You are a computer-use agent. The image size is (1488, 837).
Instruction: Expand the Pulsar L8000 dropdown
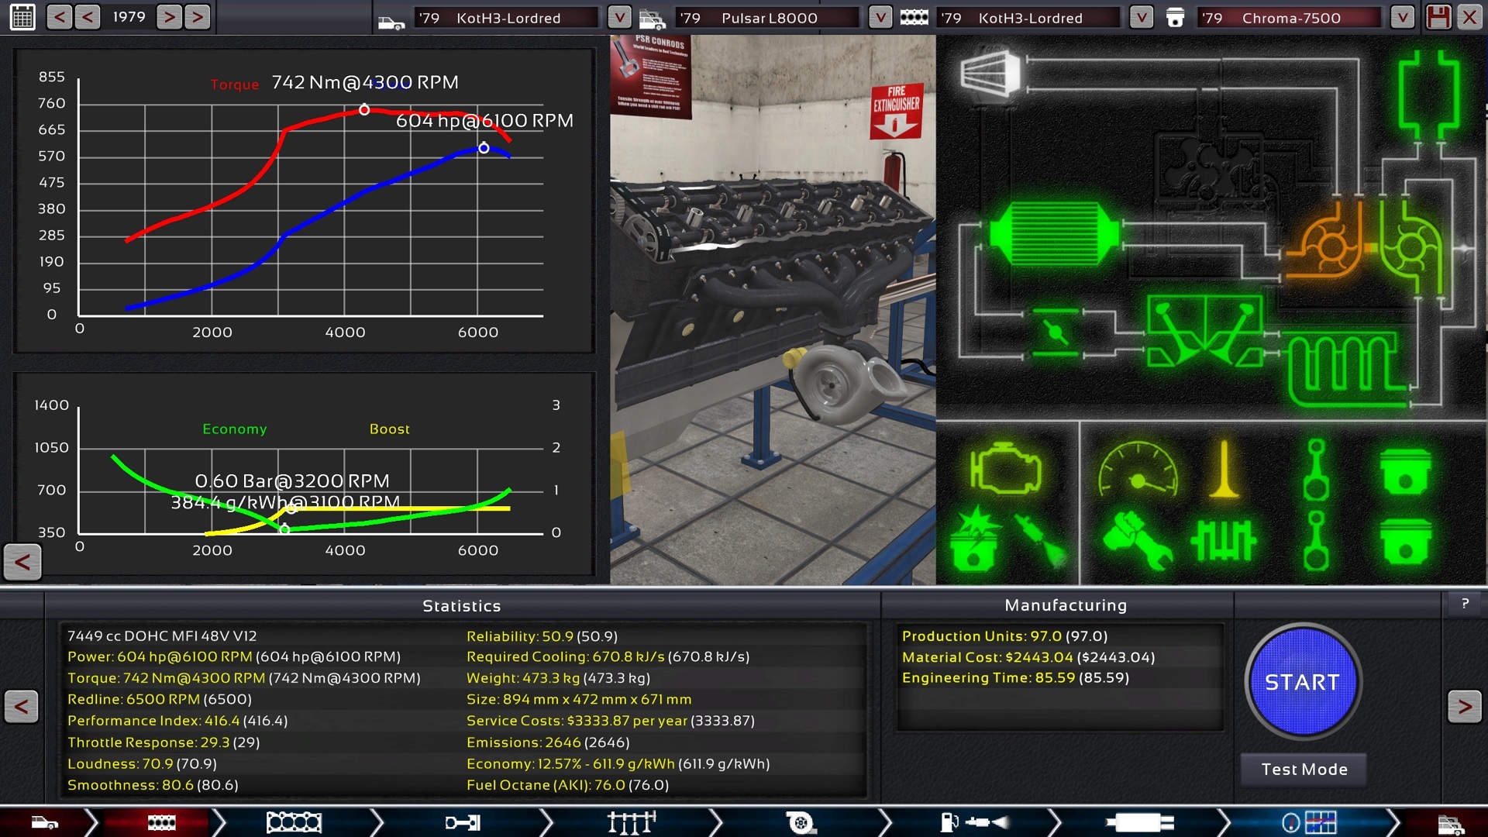tap(880, 17)
